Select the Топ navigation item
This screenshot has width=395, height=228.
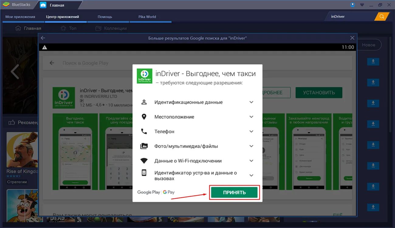click(x=69, y=28)
